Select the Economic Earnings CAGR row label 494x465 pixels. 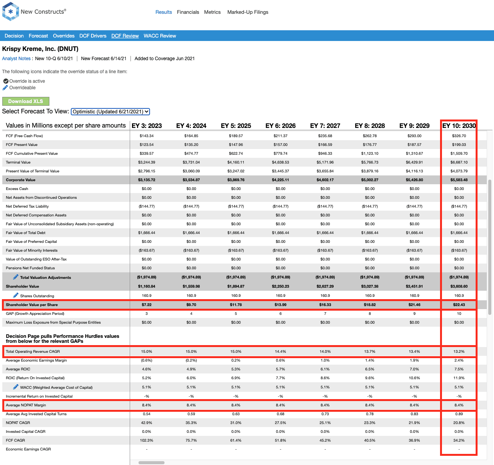click(28, 449)
